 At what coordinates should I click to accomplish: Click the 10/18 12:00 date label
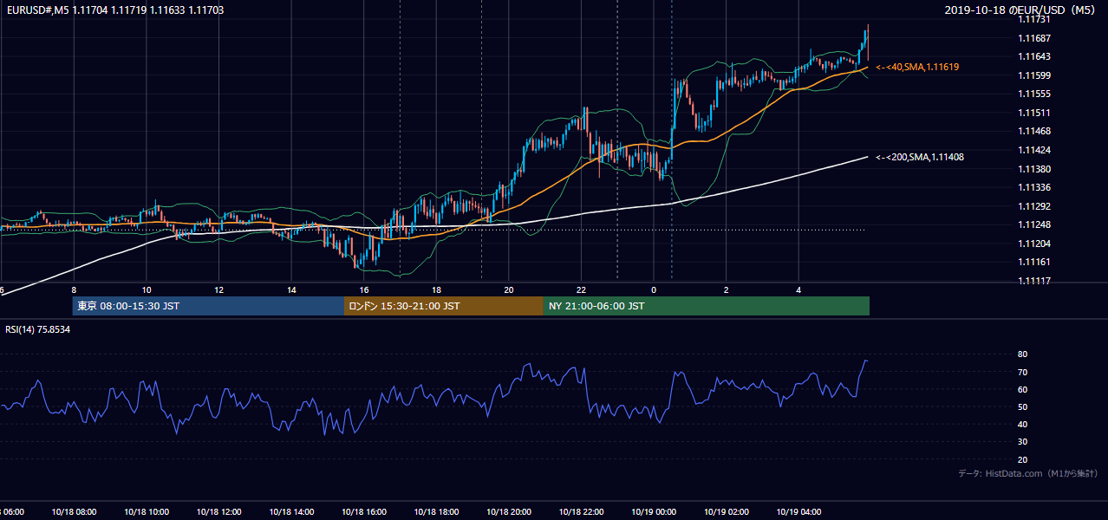(x=219, y=511)
